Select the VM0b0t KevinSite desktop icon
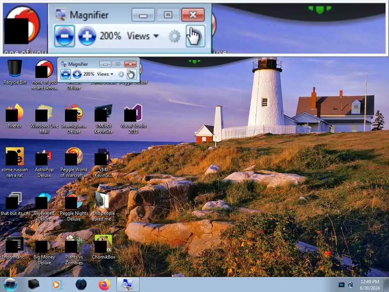This screenshot has height=292, width=389. pyautogui.click(x=104, y=119)
